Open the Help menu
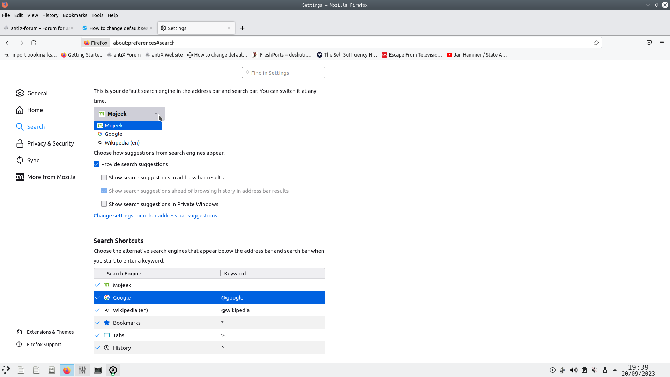This screenshot has width=670, height=377. pos(112,15)
